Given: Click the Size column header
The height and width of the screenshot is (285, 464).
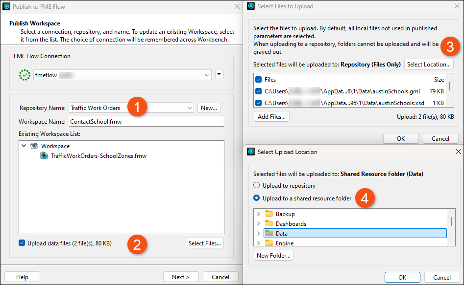Looking at the screenshot, I should coord(439,80).
